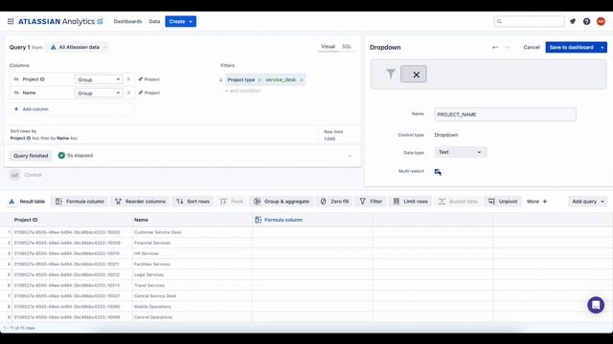Open the Create dropdown button

tap(181, 21)
